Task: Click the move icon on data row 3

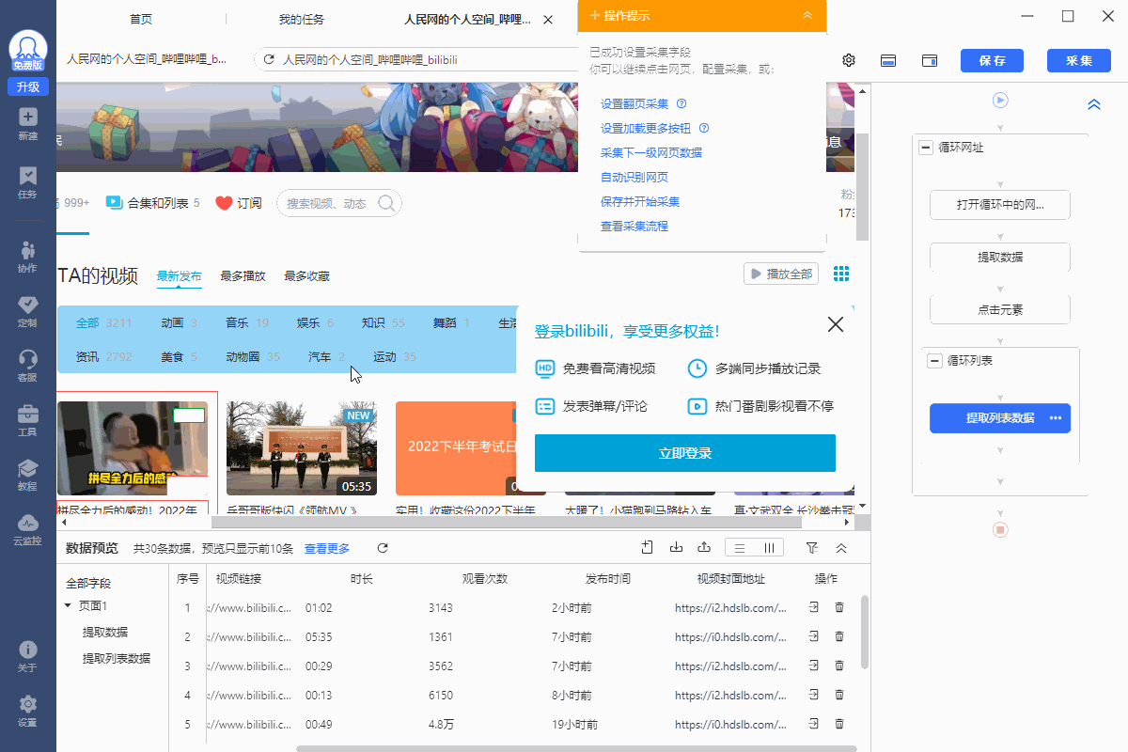Action: click(814, 666)
